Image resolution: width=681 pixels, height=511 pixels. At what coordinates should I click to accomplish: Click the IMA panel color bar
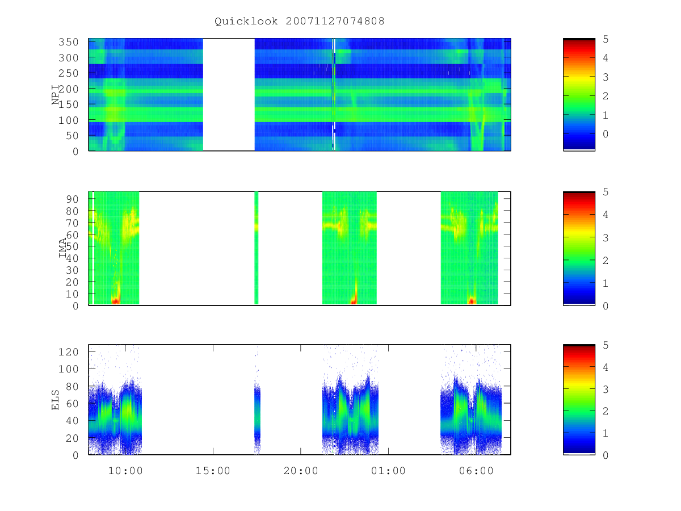pyautogui.click(x=579, y=249)
